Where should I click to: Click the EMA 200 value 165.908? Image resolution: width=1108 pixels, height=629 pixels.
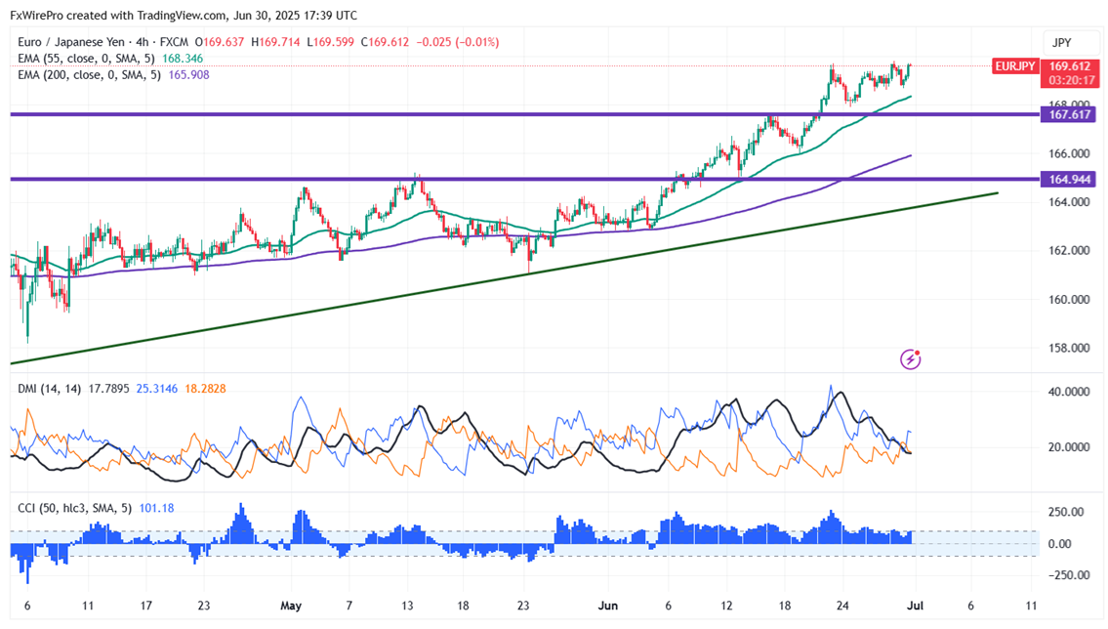click(188, 75)
